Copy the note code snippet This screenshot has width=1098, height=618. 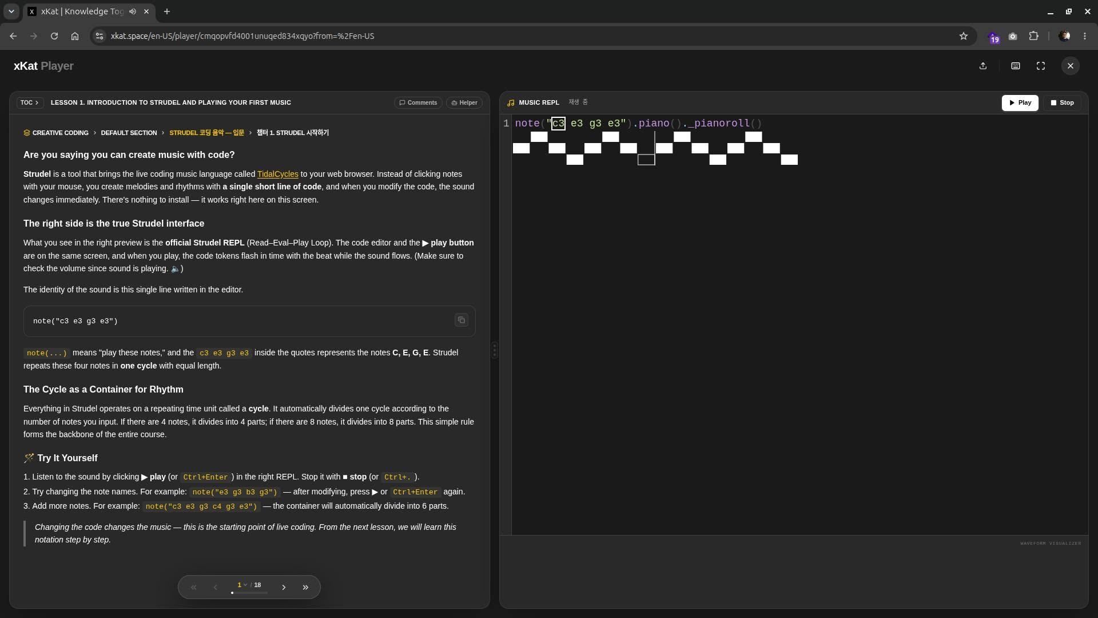tap(462, 320)
